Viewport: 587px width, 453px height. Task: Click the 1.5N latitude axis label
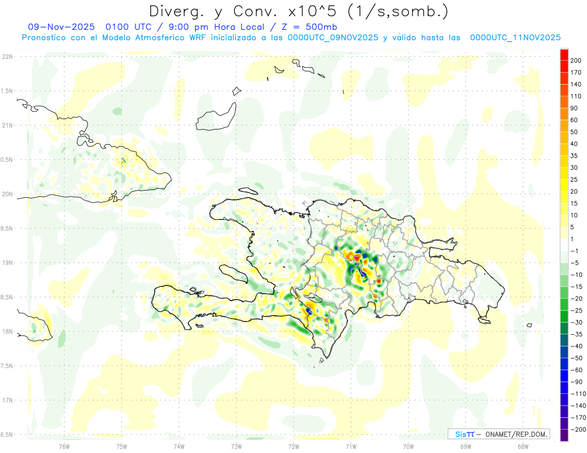pos(7,91)
